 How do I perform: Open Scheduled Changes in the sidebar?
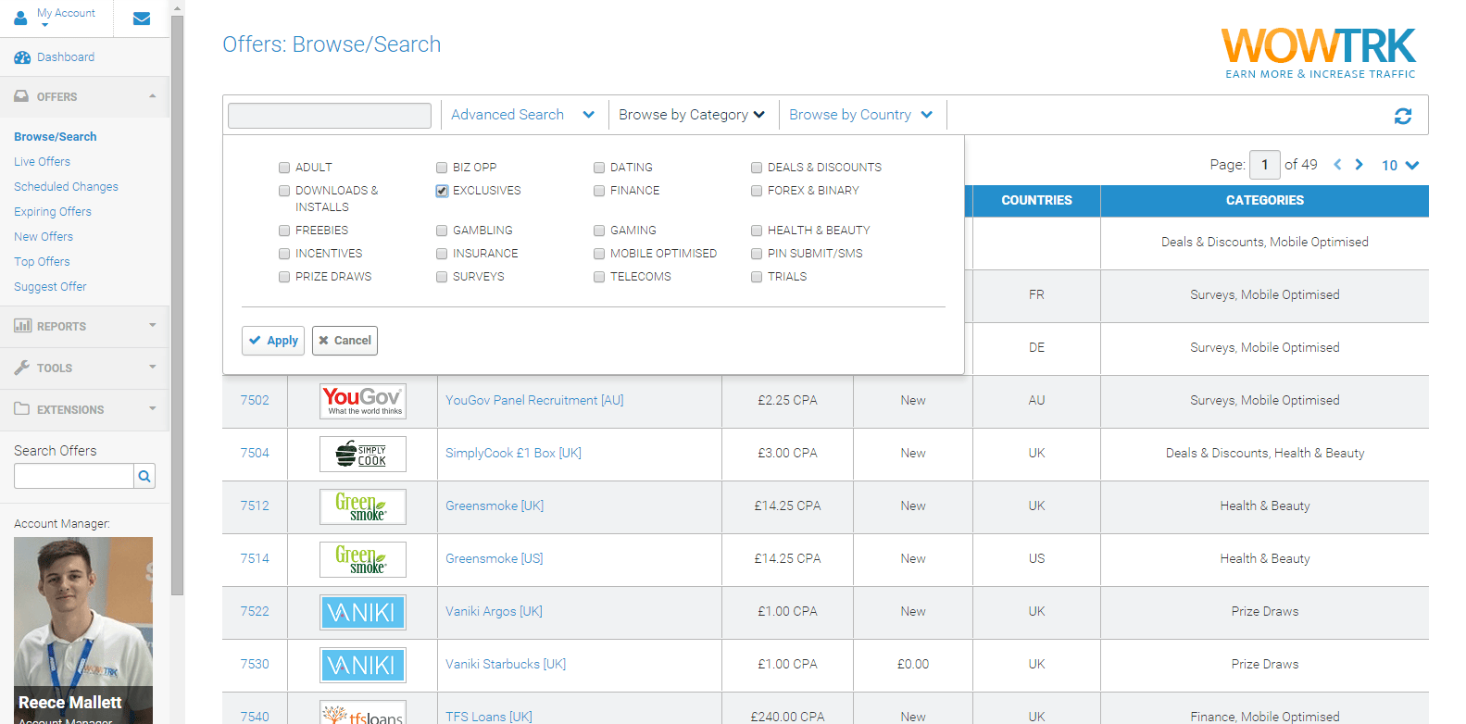coord(67,186)
